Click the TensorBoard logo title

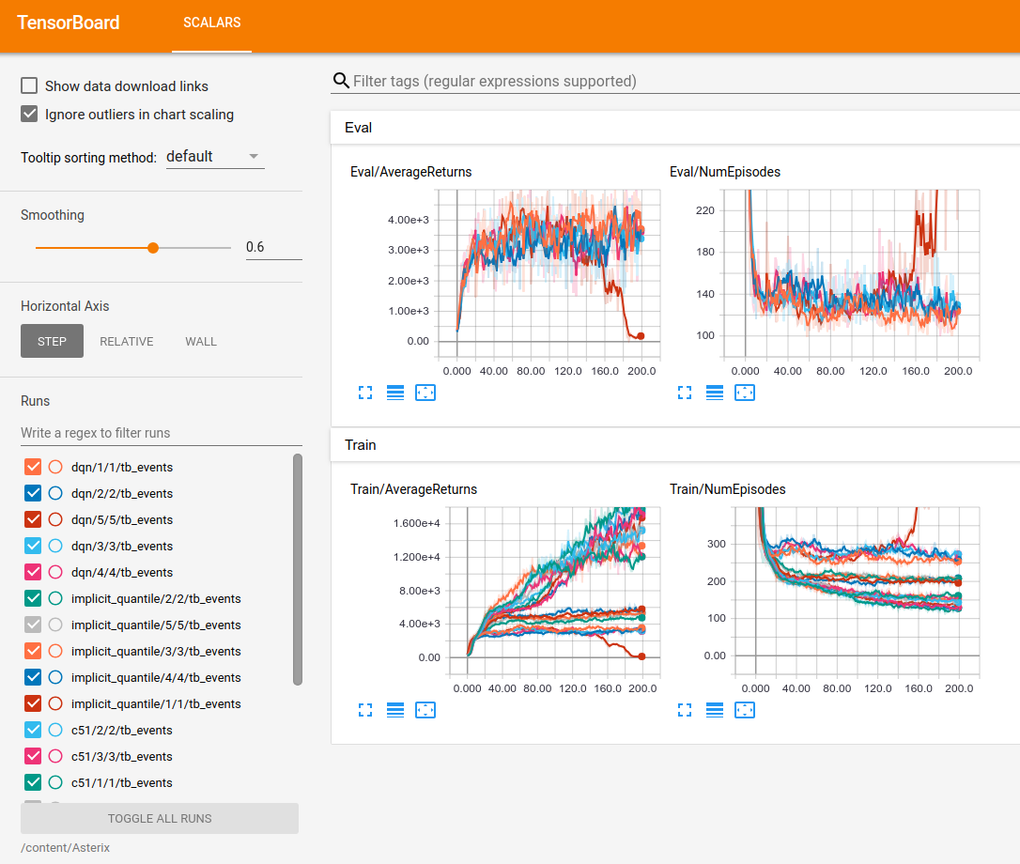(69, 23)
